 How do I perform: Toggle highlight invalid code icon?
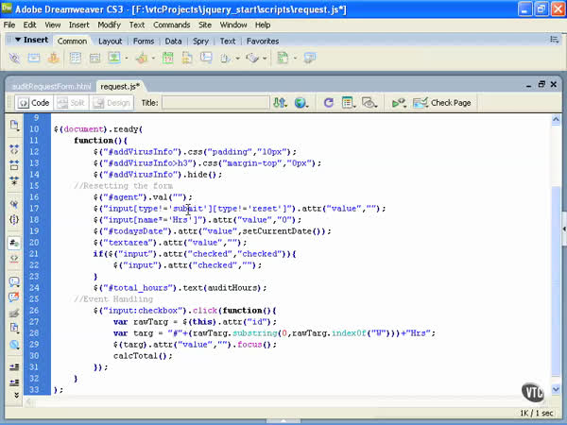tap(14, 260)
